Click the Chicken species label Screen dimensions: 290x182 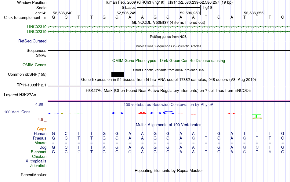[x=39, y=156]
